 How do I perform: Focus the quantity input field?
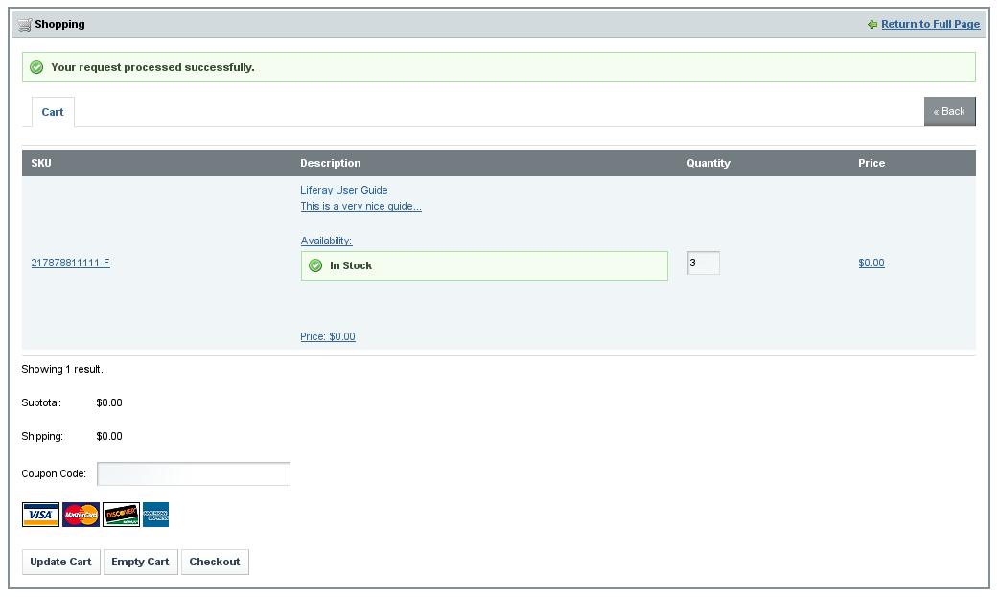pos(703,263)
